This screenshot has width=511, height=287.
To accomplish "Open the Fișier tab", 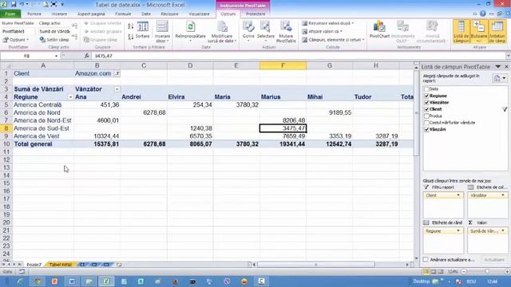I will tap(10, 14).
